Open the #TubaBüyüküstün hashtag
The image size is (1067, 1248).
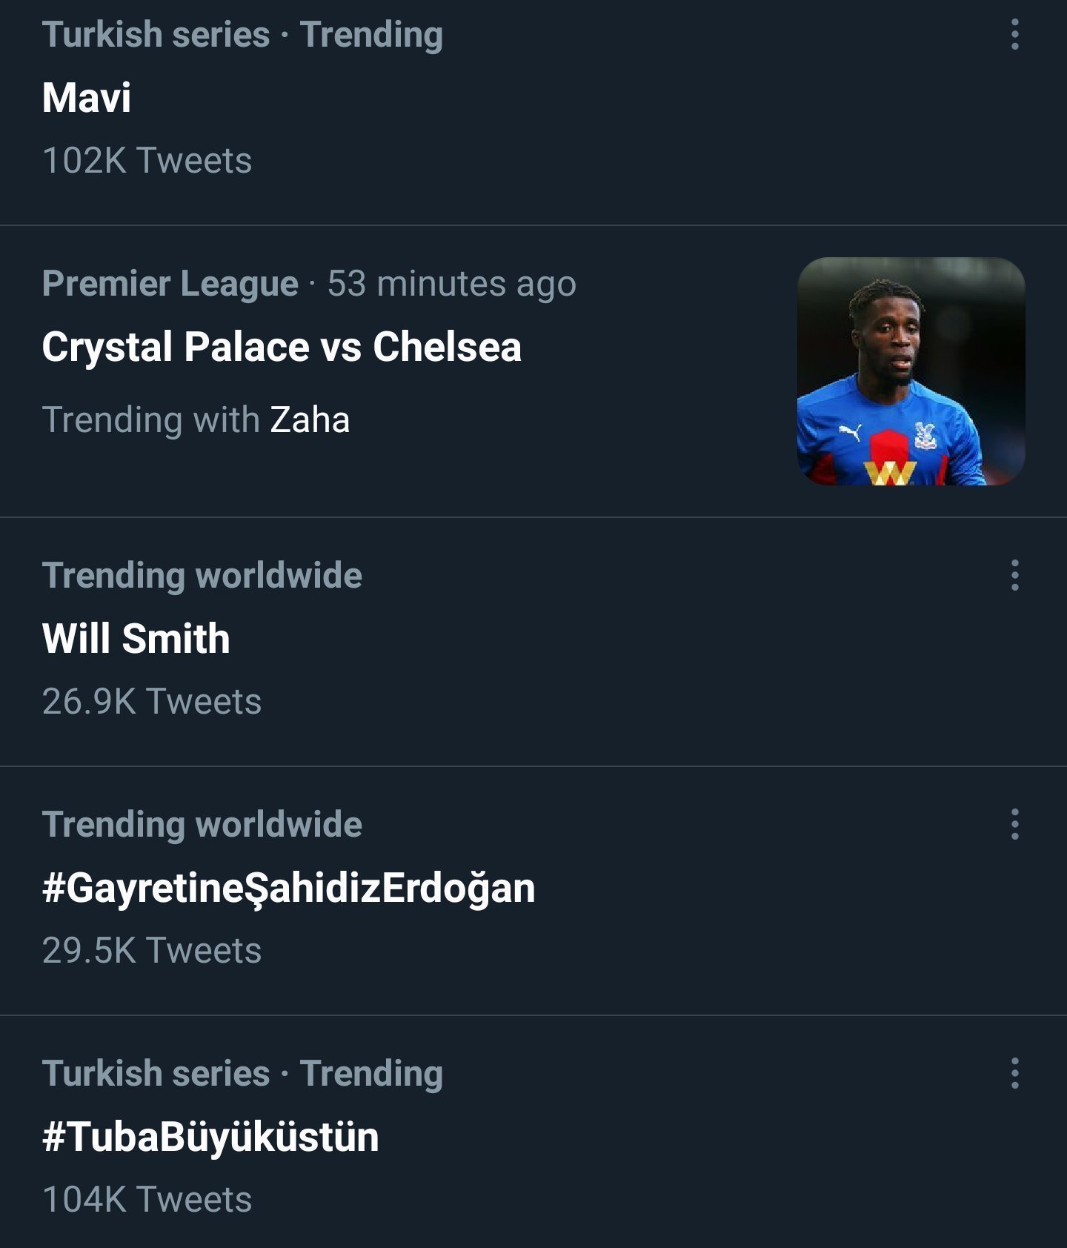coord(210,1137)
